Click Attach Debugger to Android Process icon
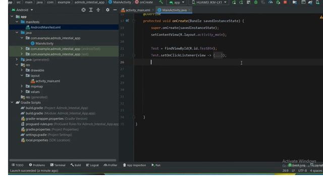323x181 pixels. click(x=278, y=3)
